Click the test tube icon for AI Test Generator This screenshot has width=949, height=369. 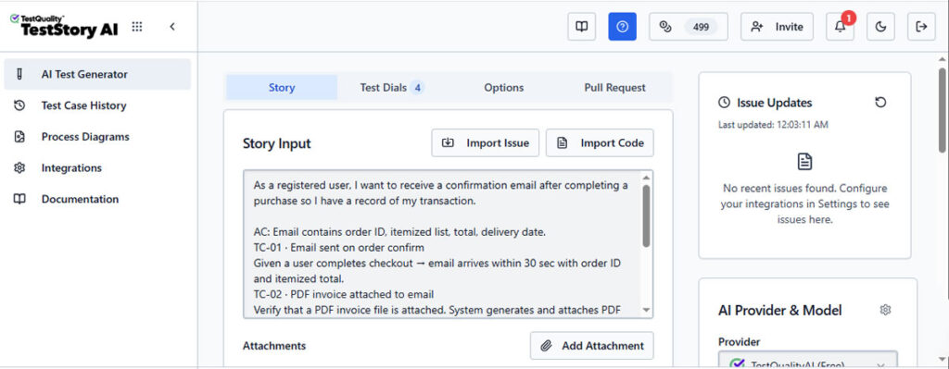pos(19,74)
